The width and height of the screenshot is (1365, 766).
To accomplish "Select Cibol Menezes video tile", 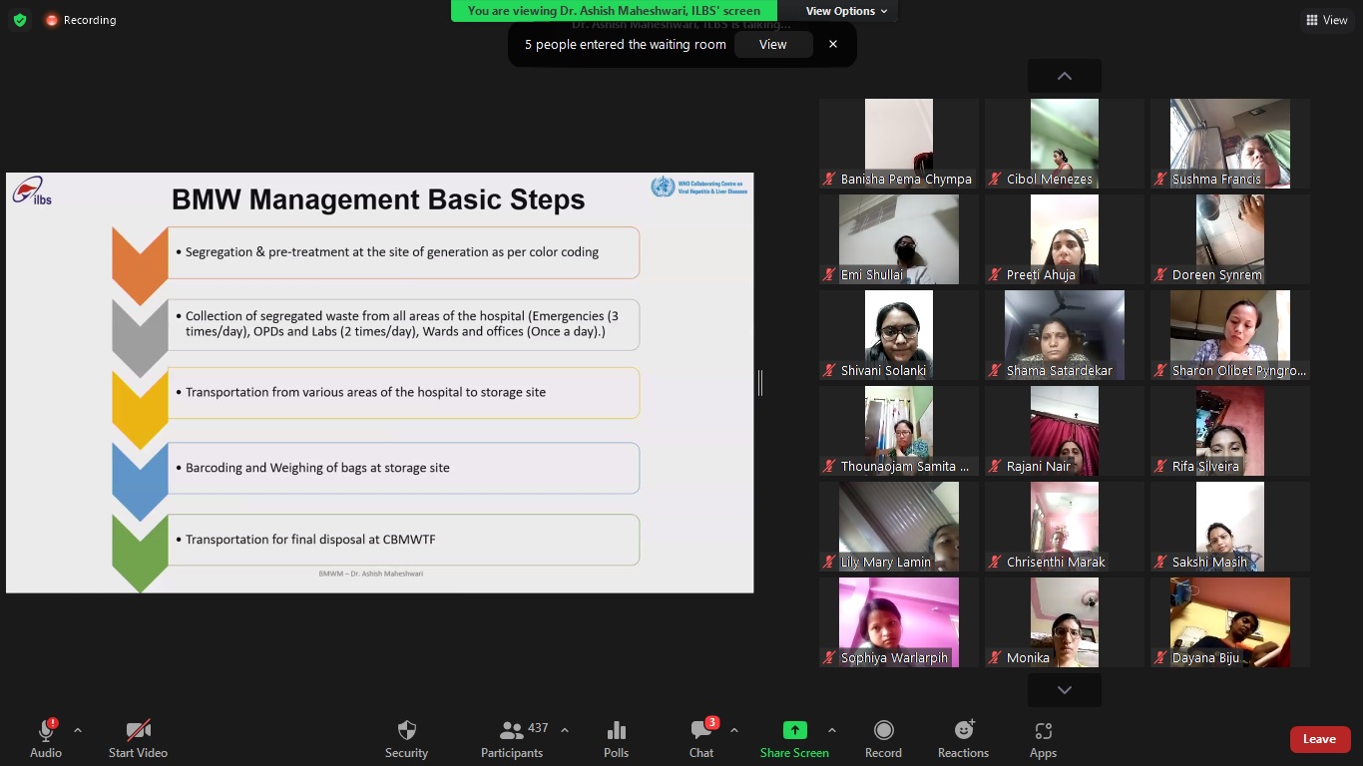I will click(1065, 144).
